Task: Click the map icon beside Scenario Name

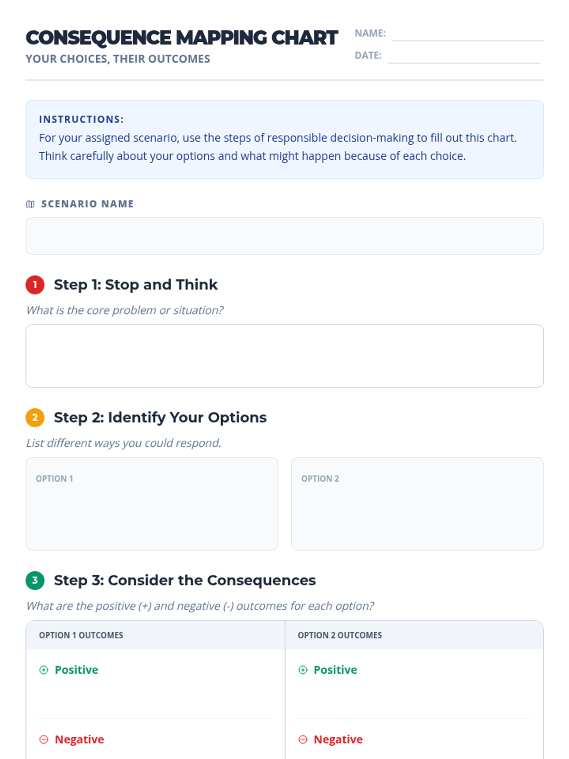Action: (x=30, y=204)
